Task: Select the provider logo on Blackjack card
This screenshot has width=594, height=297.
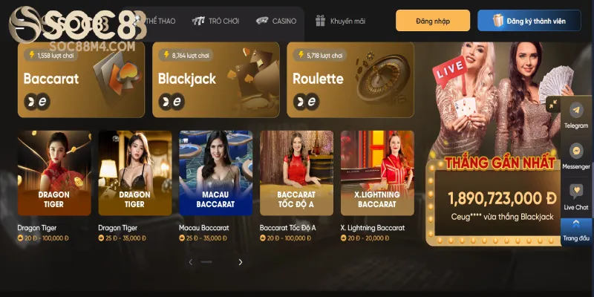Action: click(172, 102)
